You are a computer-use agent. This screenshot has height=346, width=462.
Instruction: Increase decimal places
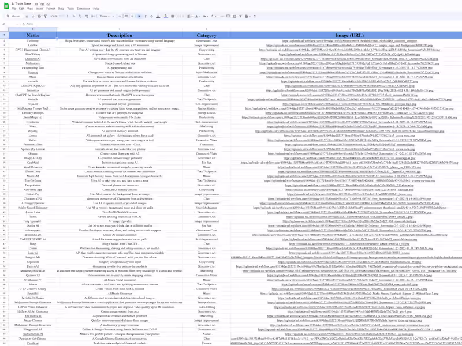[87, 16]
